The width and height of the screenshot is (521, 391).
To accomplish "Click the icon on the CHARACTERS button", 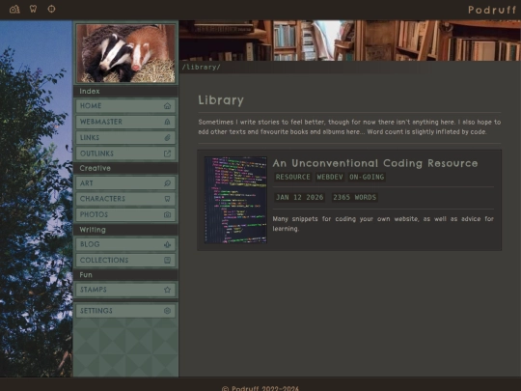I will tap(167, 199).
